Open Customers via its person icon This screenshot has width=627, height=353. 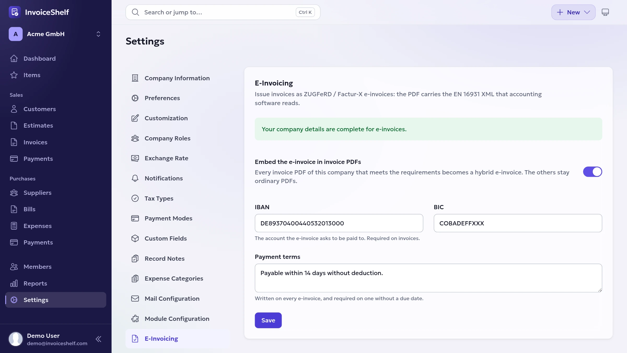click(x=14, y=109)
